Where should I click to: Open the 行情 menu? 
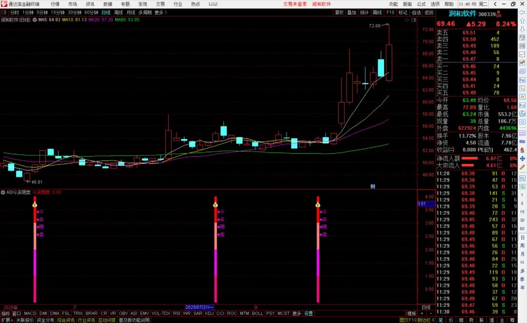coord(55,4)
